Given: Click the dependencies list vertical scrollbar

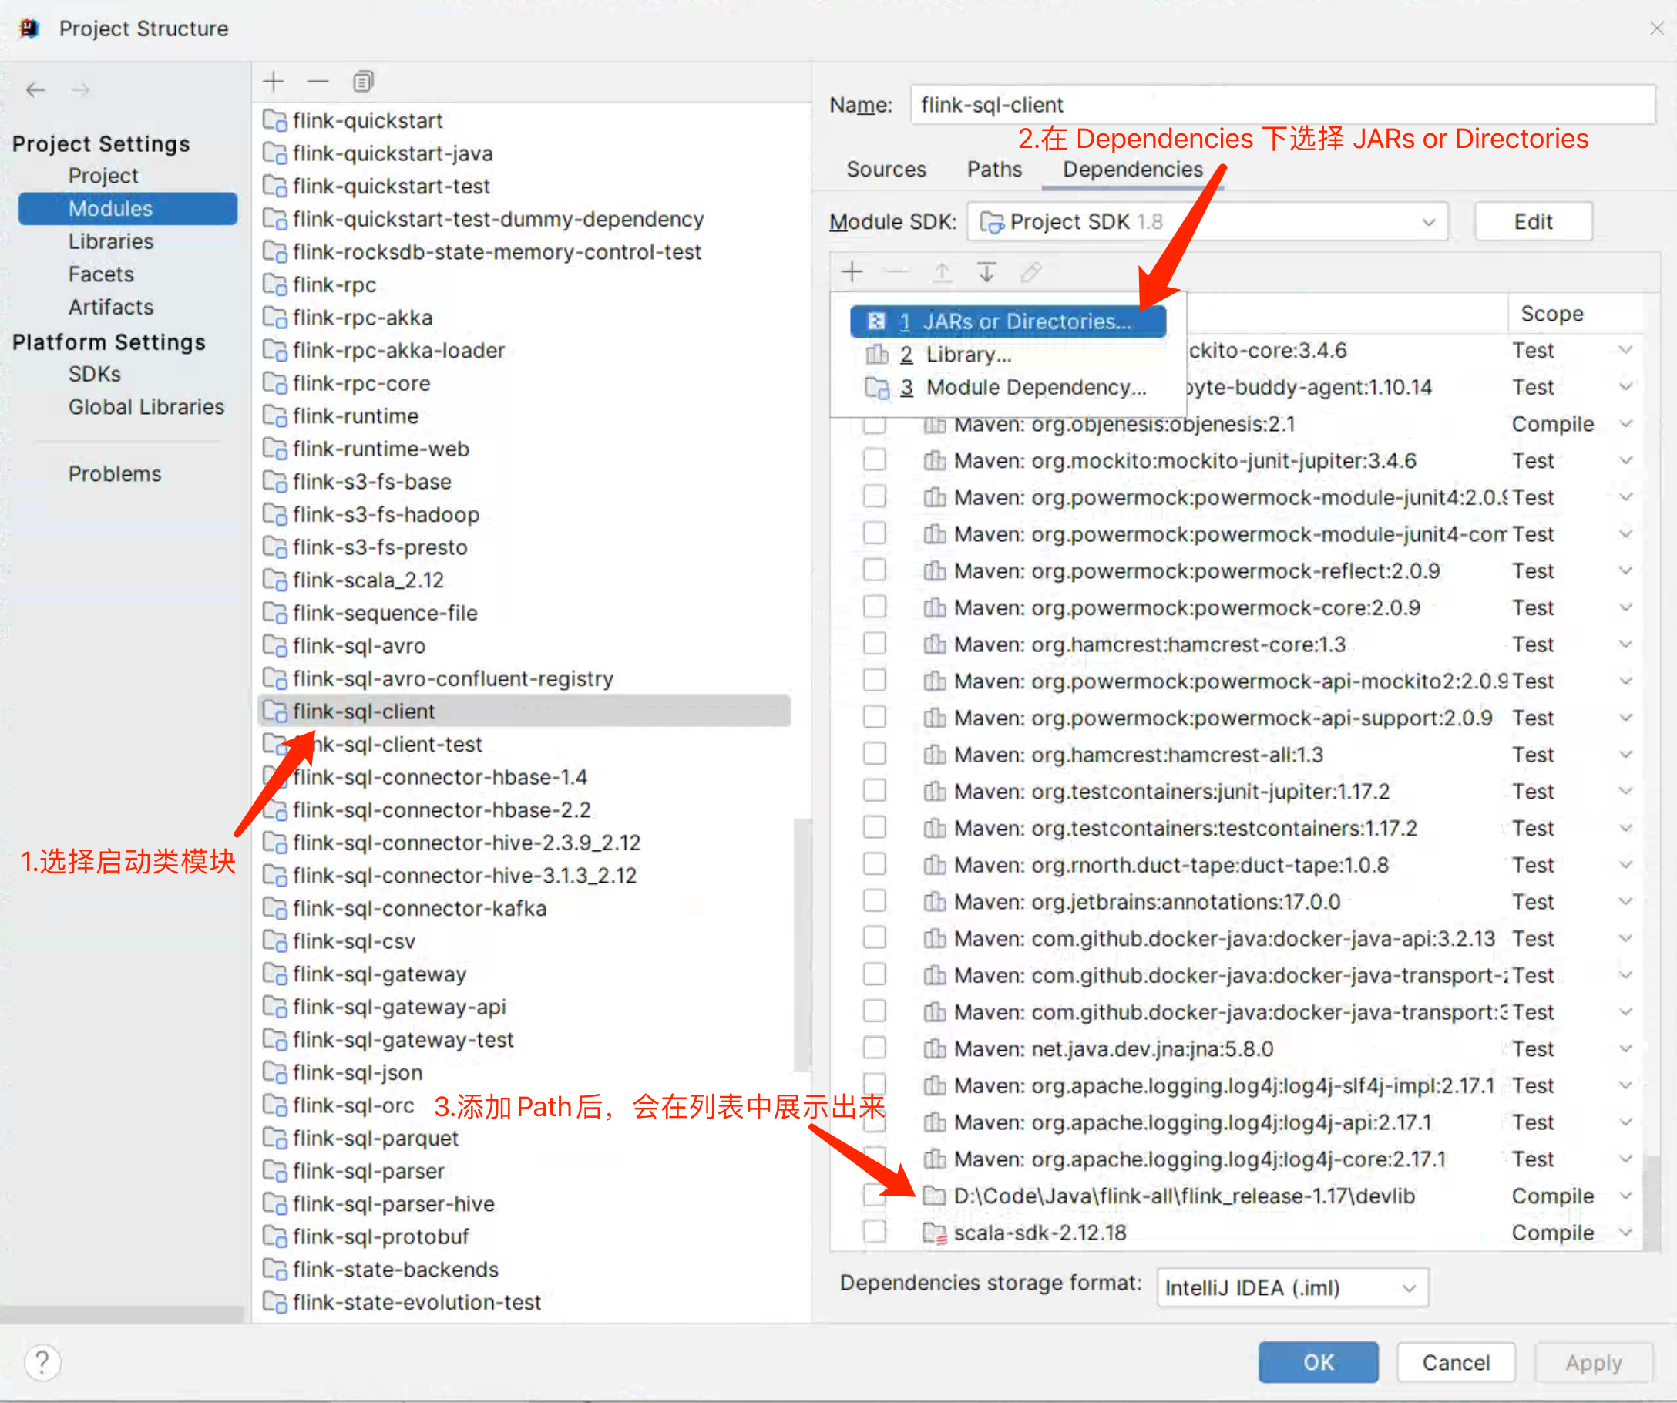Looking at the screenshot, I should 1652,1203.
